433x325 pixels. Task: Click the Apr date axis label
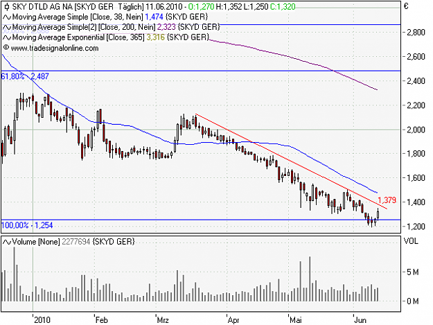coord(233,320)
